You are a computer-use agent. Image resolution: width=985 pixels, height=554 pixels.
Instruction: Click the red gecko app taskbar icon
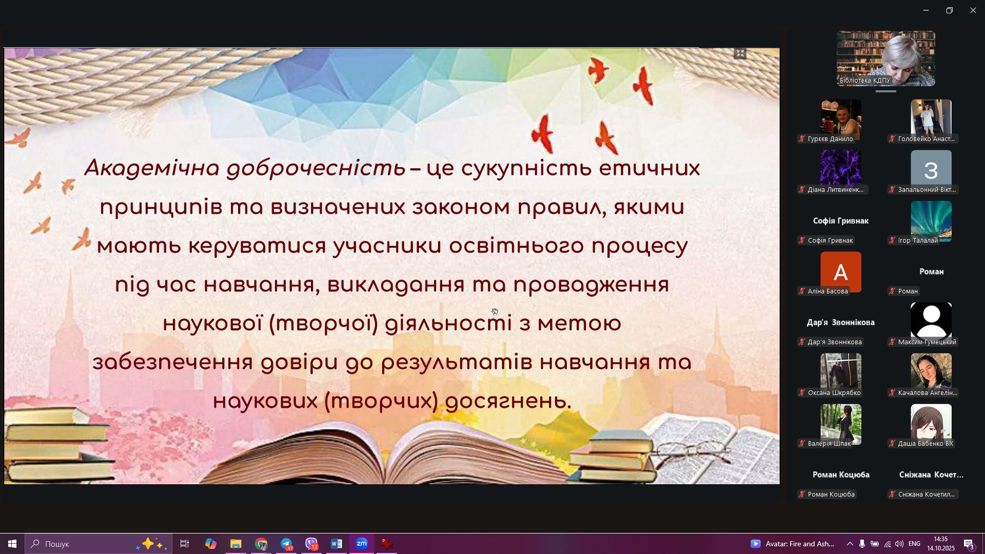pos(387,544)
